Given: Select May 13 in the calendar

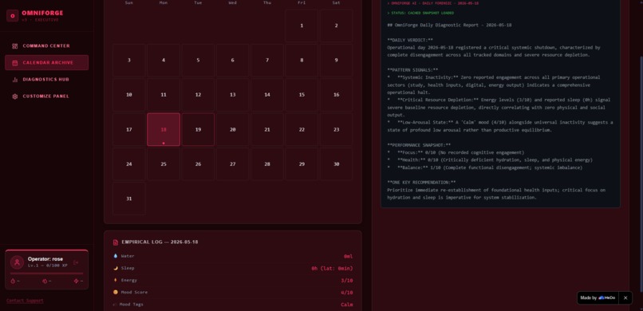Looking at the screenshot, I should [x=232, y=95].
